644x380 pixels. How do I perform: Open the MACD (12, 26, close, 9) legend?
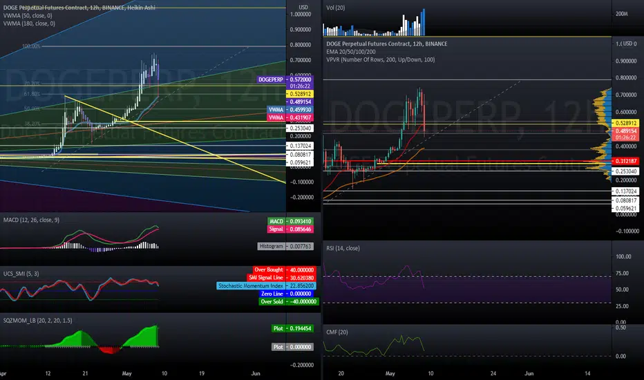click(31, 220)
